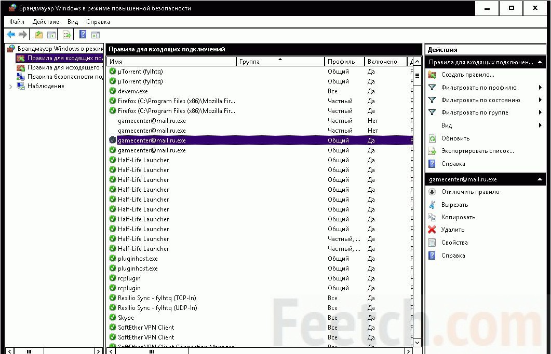
Task: Click the Вырезать scissors icon
Action: (432, 205)
